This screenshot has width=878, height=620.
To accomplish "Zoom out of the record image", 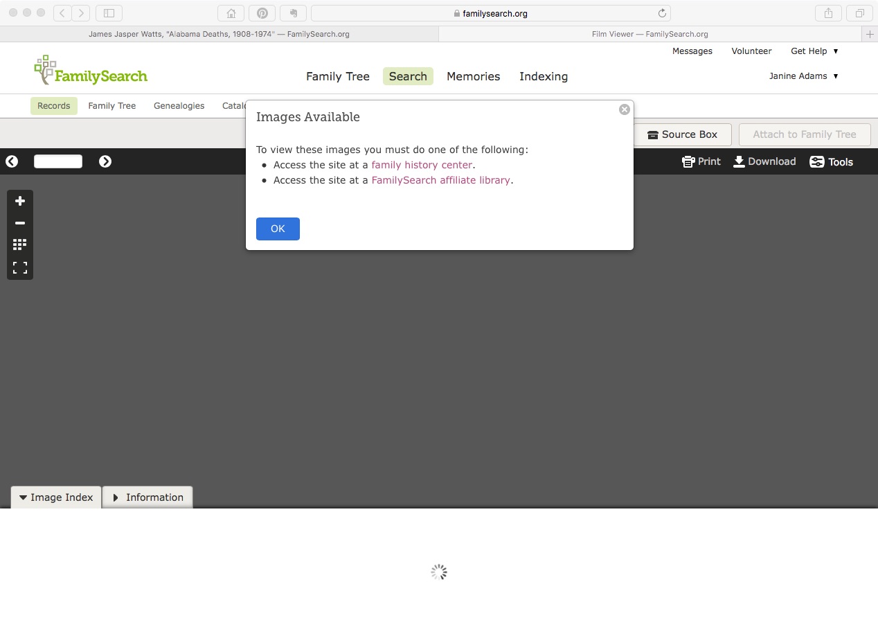I will (19, 223).
